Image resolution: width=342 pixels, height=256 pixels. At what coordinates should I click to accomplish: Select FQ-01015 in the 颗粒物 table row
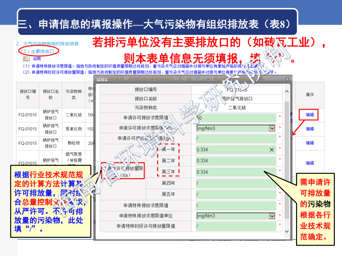point(28,143)
